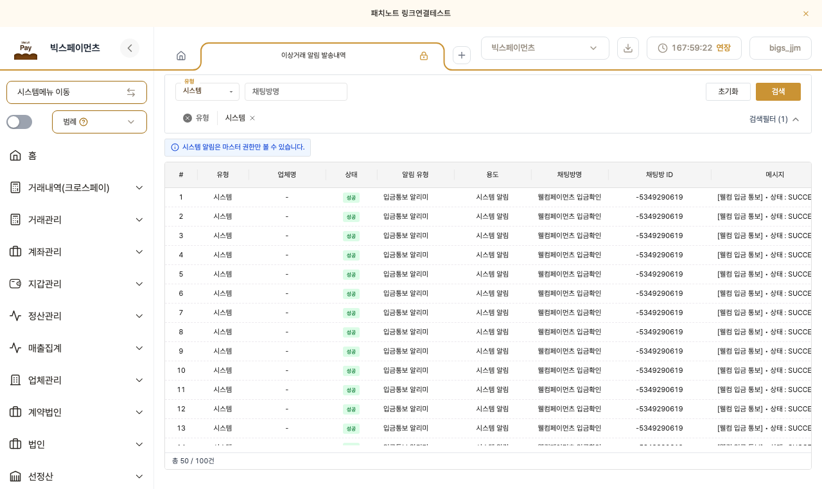The image size is (822, 489).
Task: Click the 알림 유형 column header
Action: [x=415, y=175]
